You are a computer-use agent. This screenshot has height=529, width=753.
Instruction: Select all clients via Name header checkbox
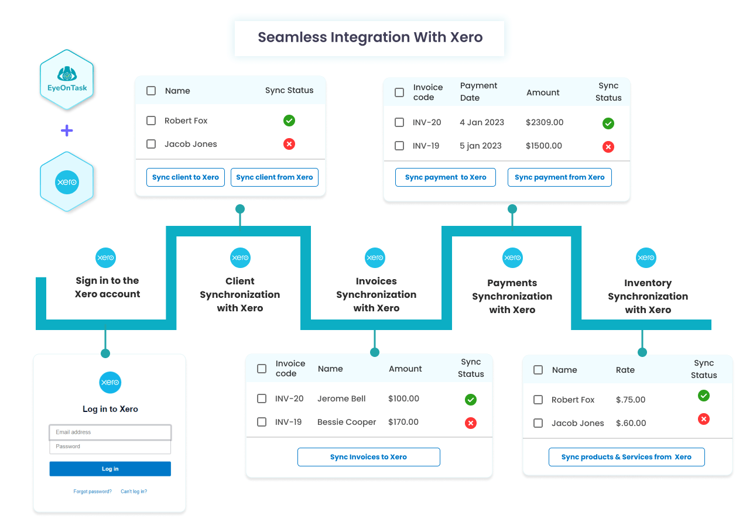click(x=151, y=91)
